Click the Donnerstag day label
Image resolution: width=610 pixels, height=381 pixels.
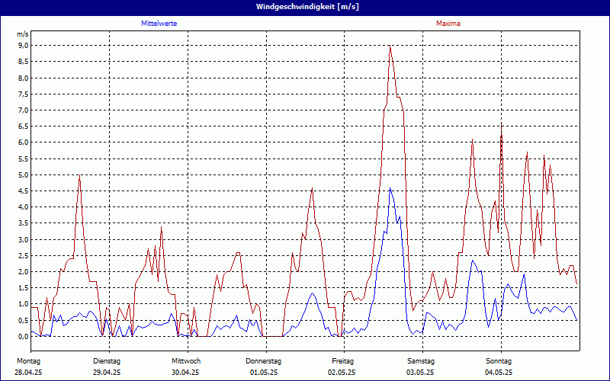coord(263,361)
